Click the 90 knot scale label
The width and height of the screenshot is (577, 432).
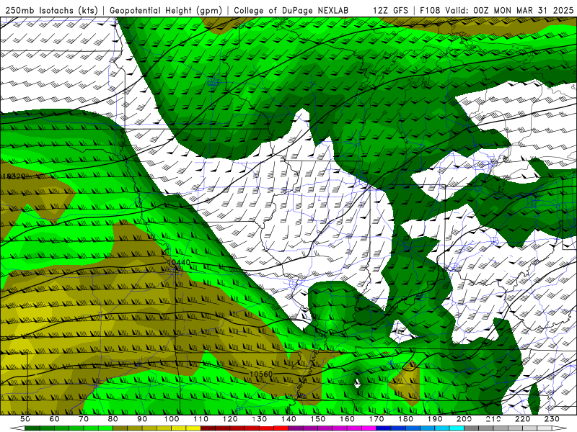tap(142, 419)
